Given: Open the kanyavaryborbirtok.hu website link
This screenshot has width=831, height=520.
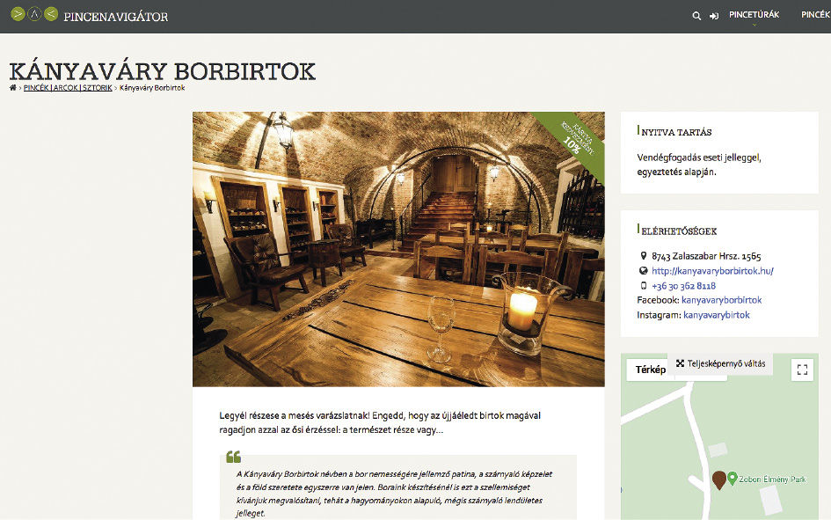Looking at the screenshot, I should click(712, 271).
